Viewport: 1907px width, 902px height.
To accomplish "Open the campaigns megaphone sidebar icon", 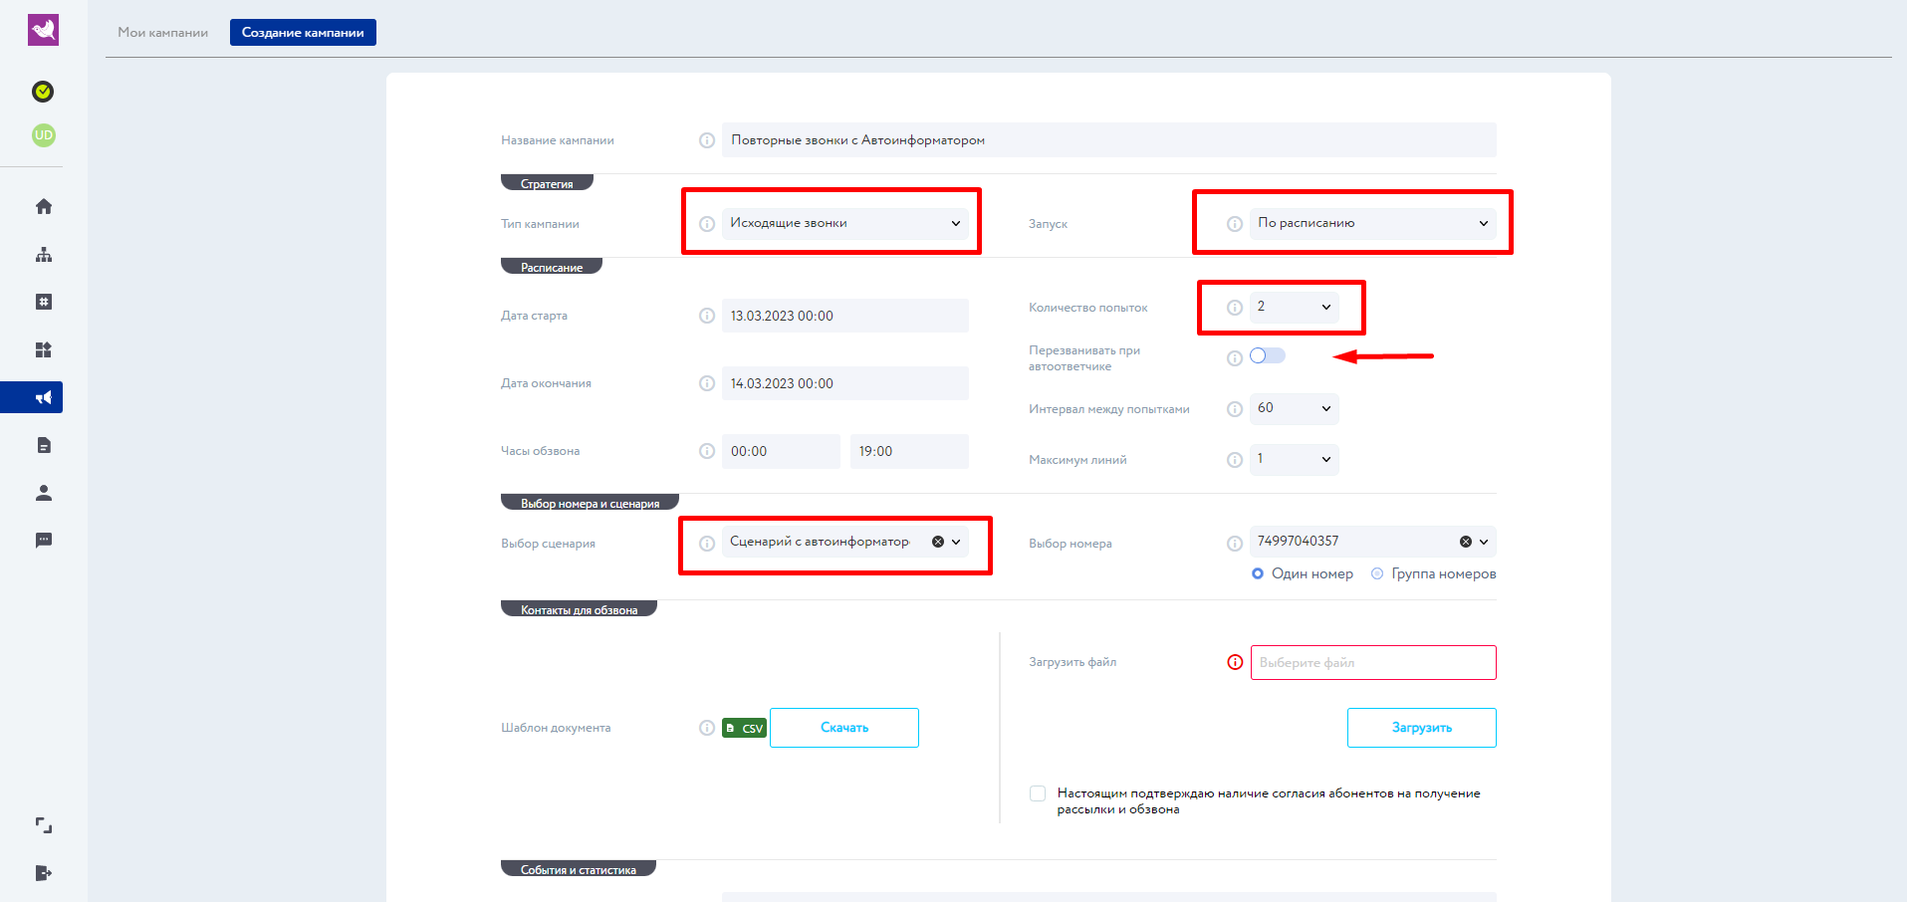I will tap(44, 397).
